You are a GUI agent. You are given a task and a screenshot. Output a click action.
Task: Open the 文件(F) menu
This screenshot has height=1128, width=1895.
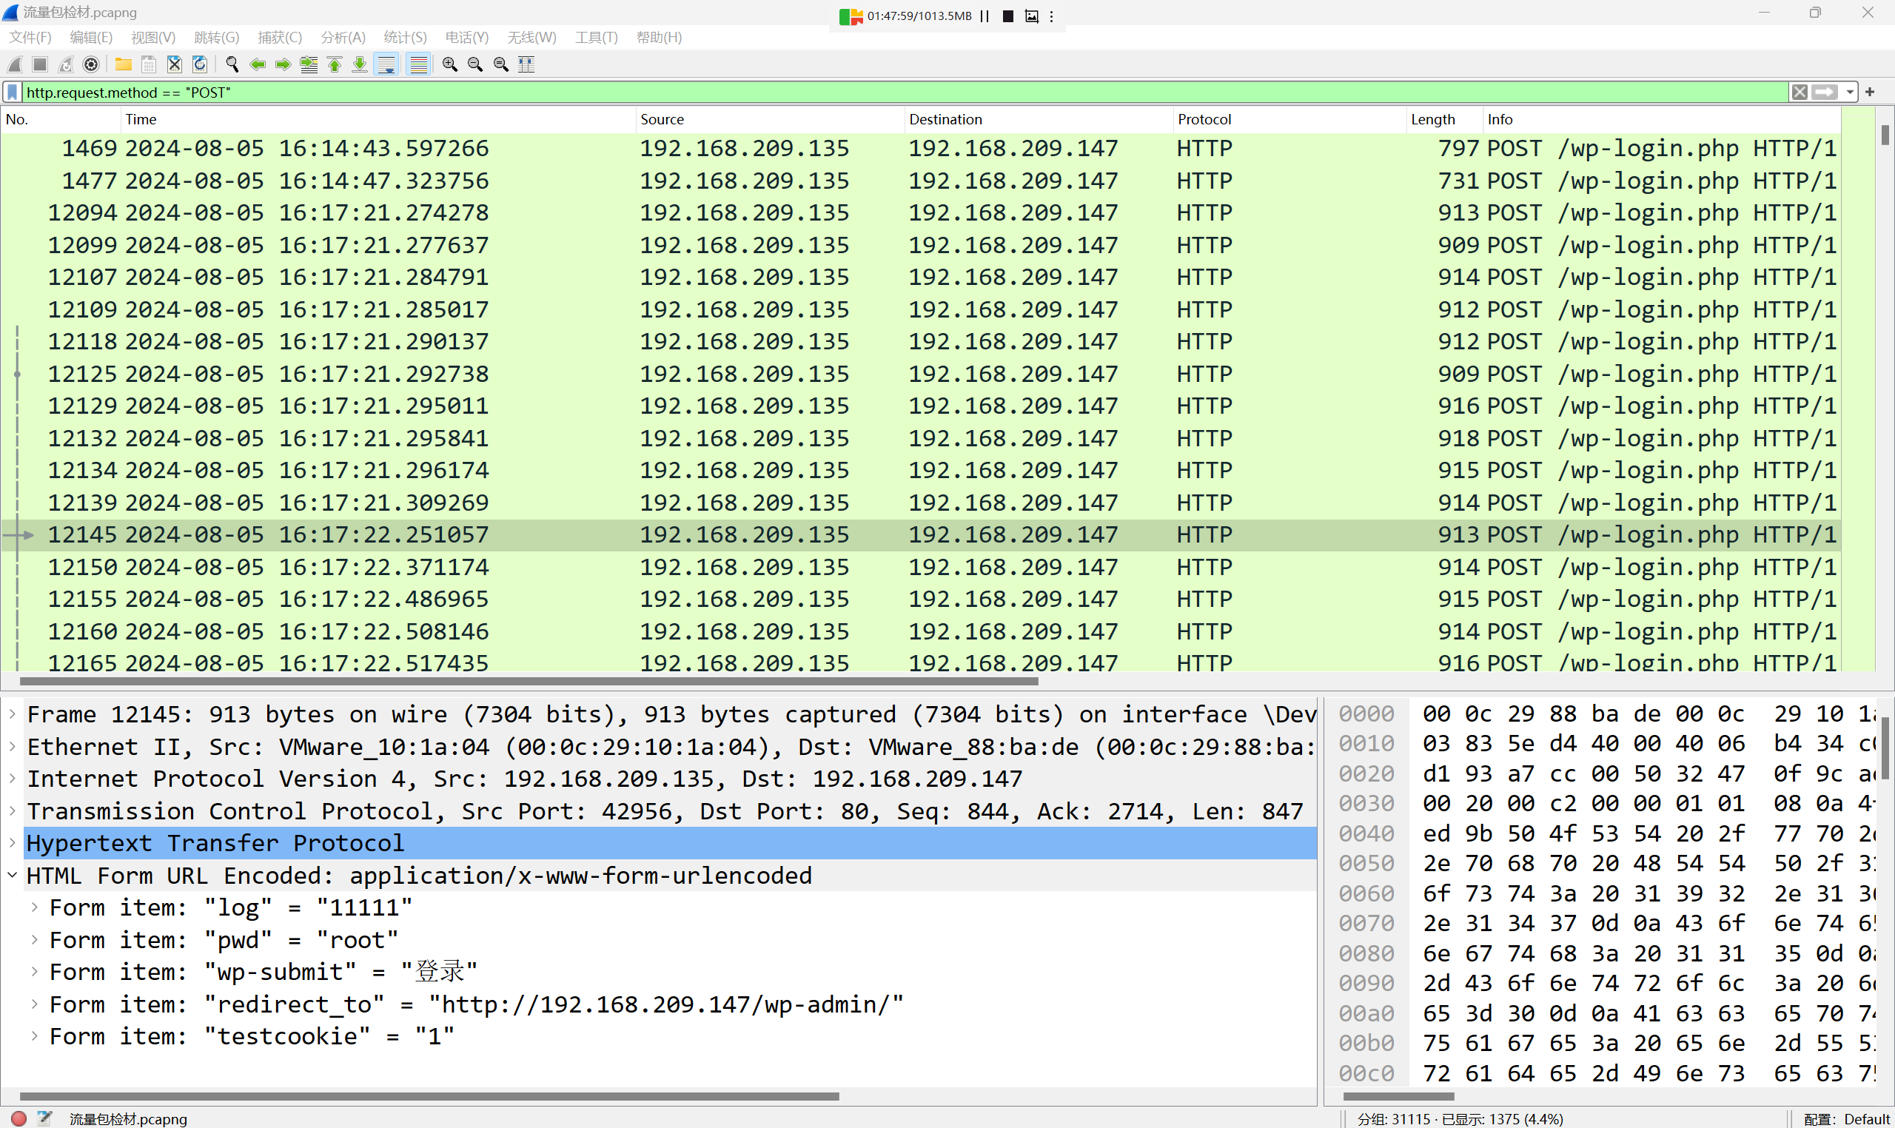30,37
